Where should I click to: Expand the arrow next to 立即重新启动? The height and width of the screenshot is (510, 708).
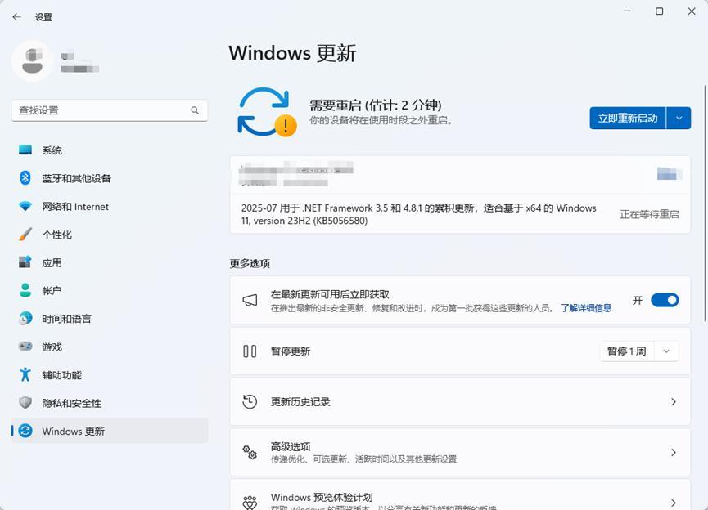tap(679, 118)
